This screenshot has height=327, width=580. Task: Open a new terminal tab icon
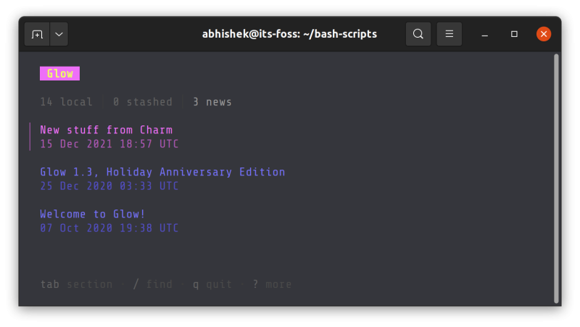click(37, 34)
